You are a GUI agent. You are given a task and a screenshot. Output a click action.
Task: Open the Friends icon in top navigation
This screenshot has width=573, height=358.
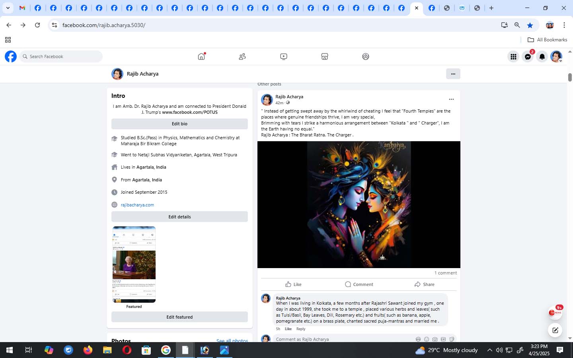click(x=242, y=56)
